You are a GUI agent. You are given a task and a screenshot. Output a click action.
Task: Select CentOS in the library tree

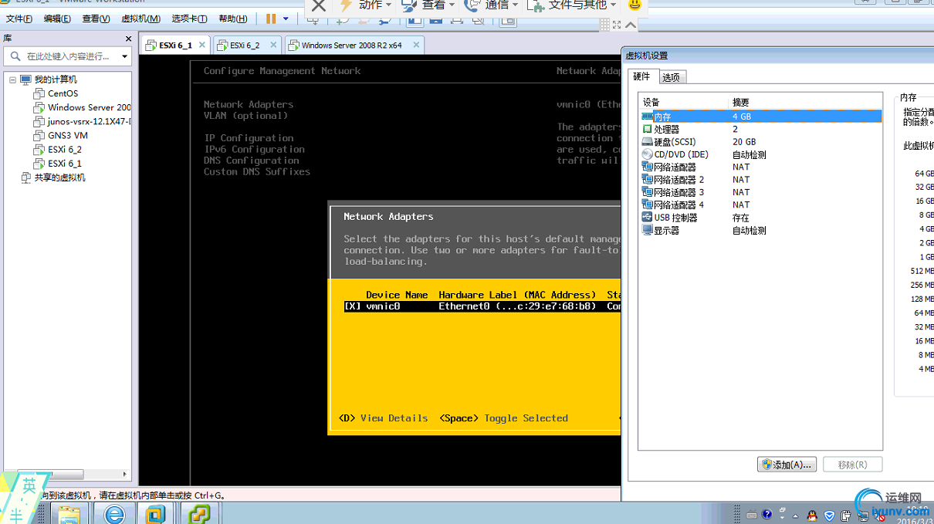[x=63, y=93]
